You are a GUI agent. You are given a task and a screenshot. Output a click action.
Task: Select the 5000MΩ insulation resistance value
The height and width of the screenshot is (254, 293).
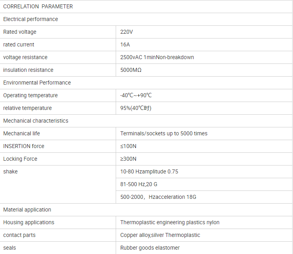coord(131,70)
